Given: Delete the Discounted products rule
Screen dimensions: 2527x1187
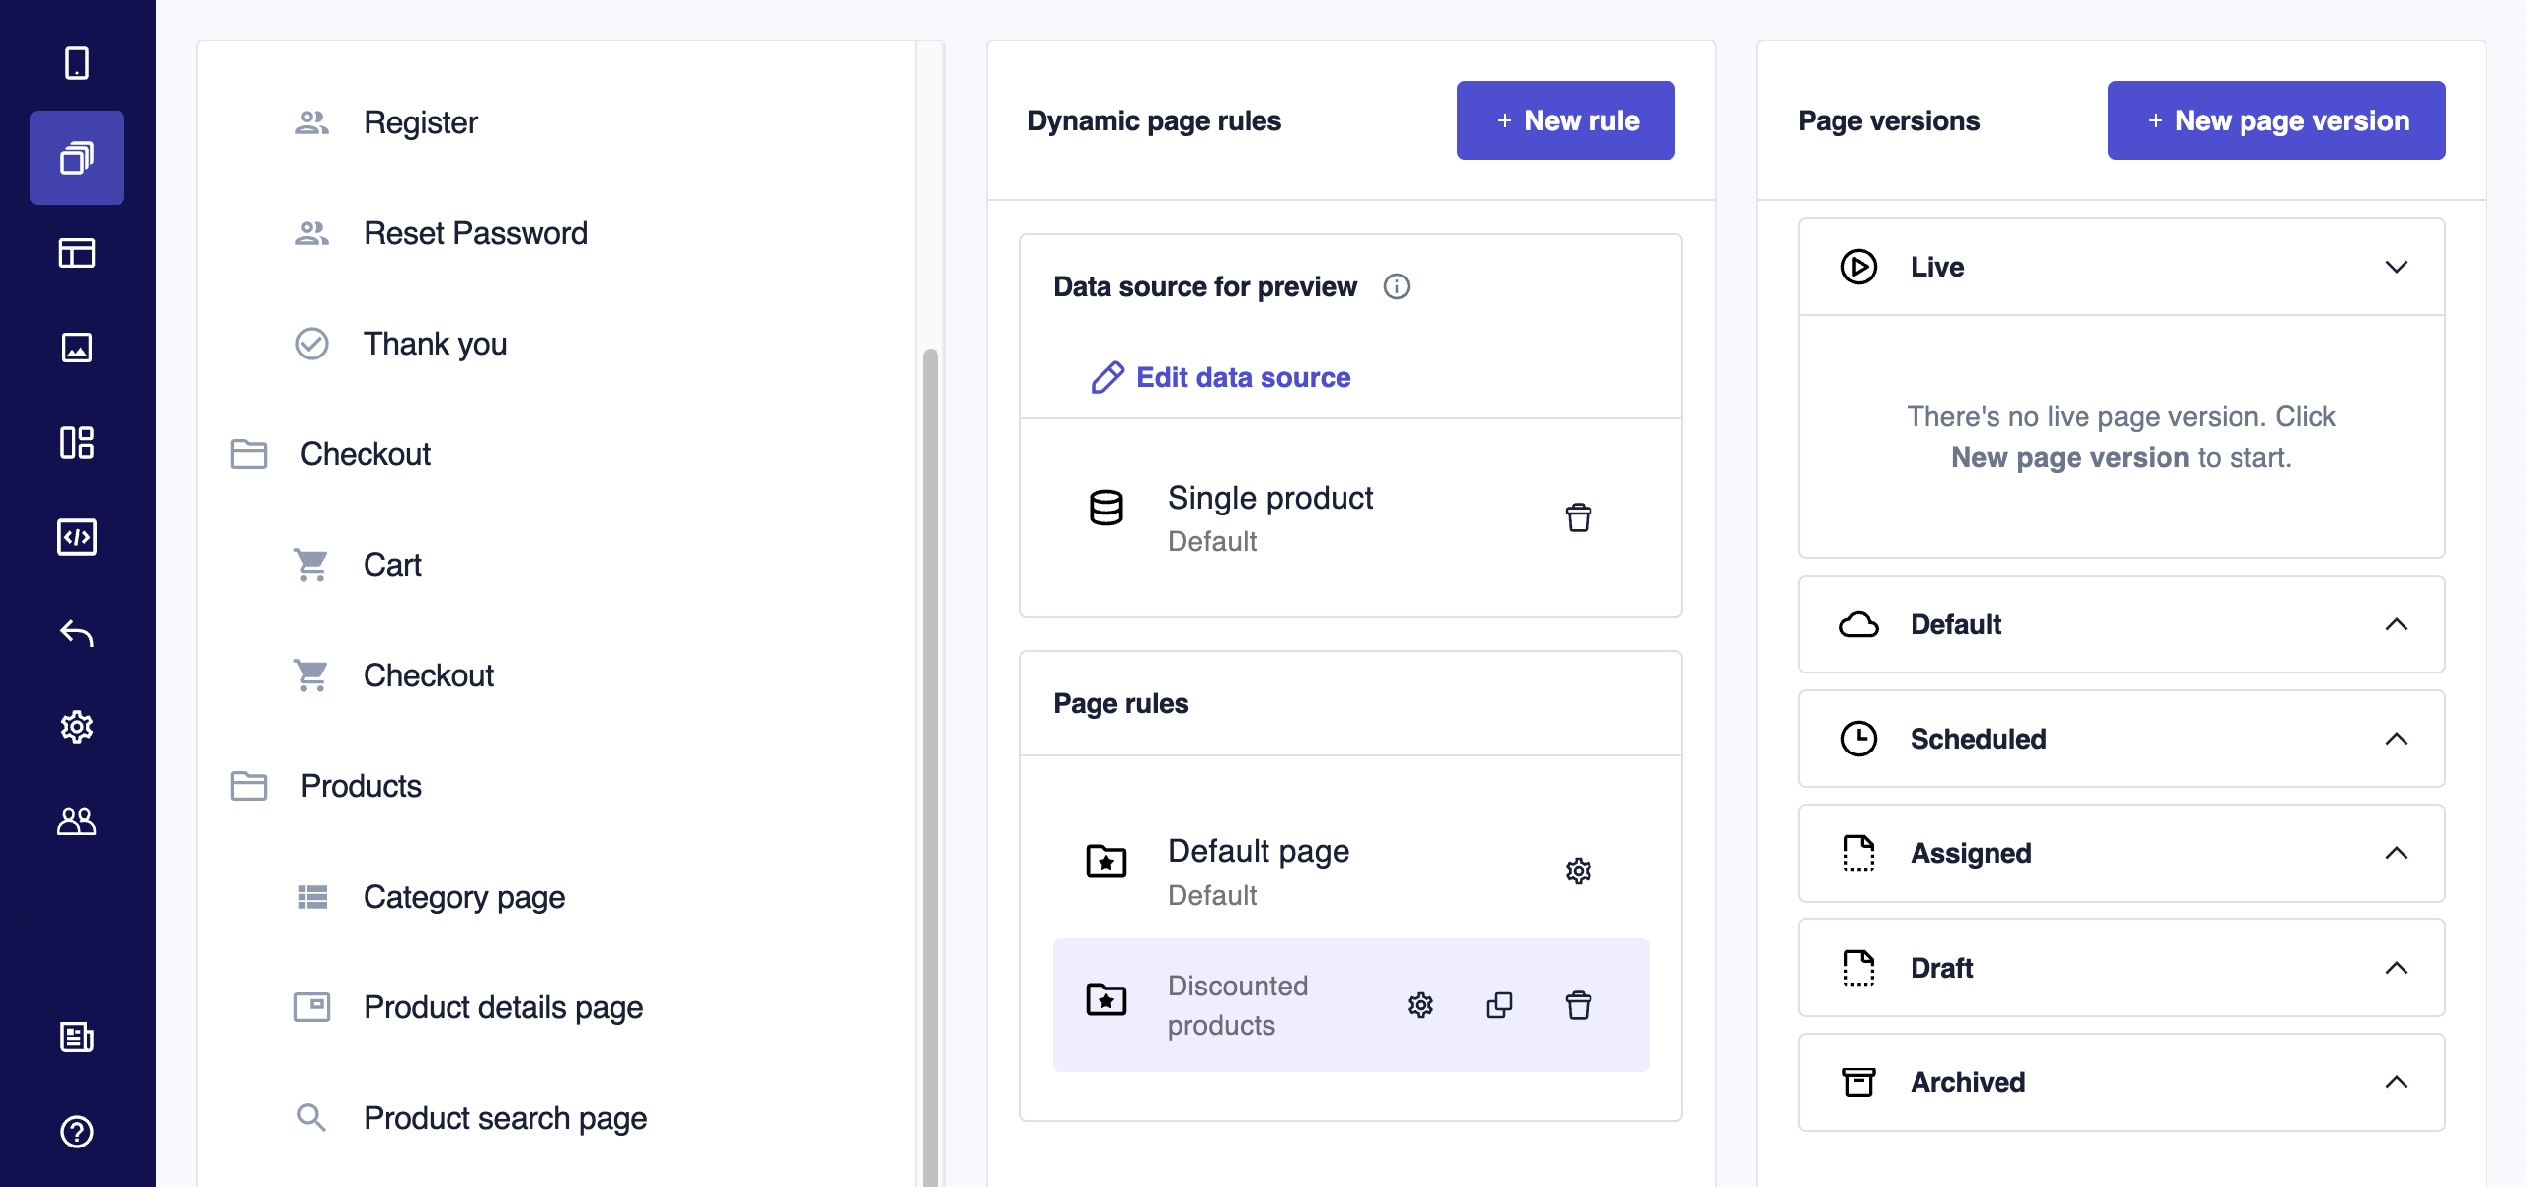Looking at the screenshot, I should [1578, 1005].
